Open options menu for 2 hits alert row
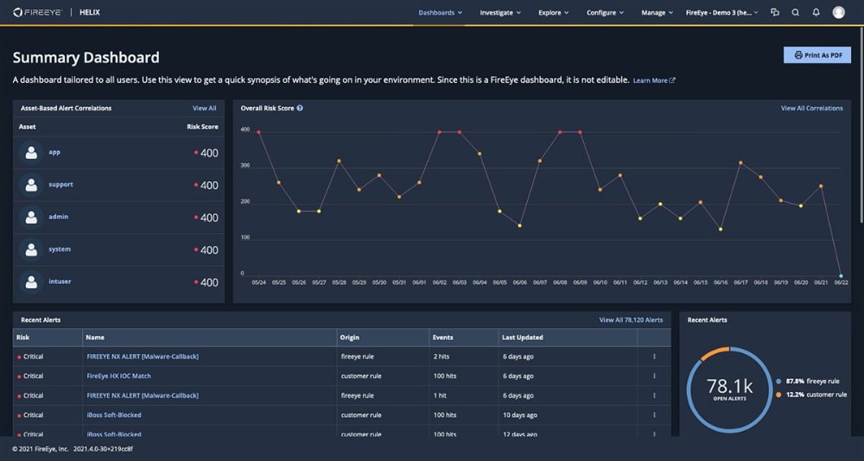The image size is (864, 461). [654, 357]
